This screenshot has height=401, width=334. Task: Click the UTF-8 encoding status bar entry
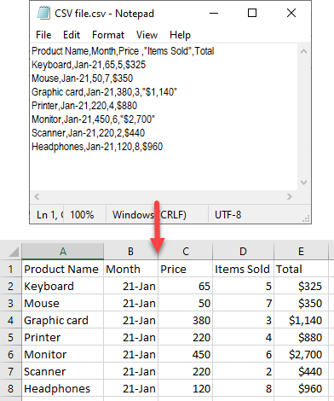(227, 215)
